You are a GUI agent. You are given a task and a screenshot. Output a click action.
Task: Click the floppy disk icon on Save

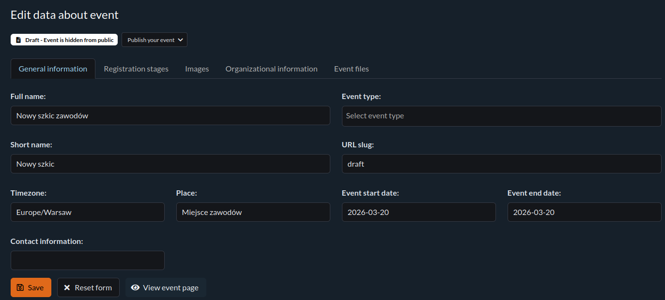coord(20,287)
